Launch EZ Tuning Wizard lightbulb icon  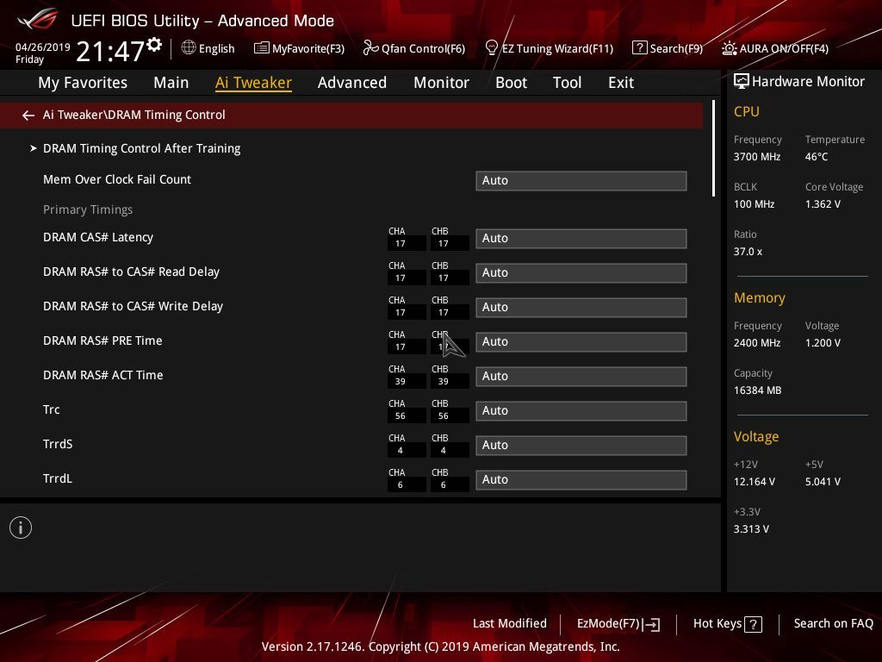pos(492,48)
